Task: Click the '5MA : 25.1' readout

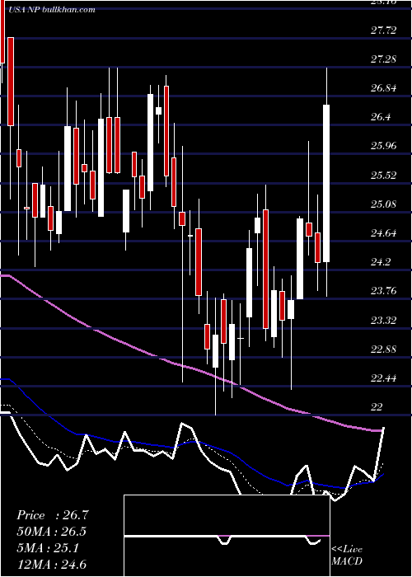Action: (48, 549)
